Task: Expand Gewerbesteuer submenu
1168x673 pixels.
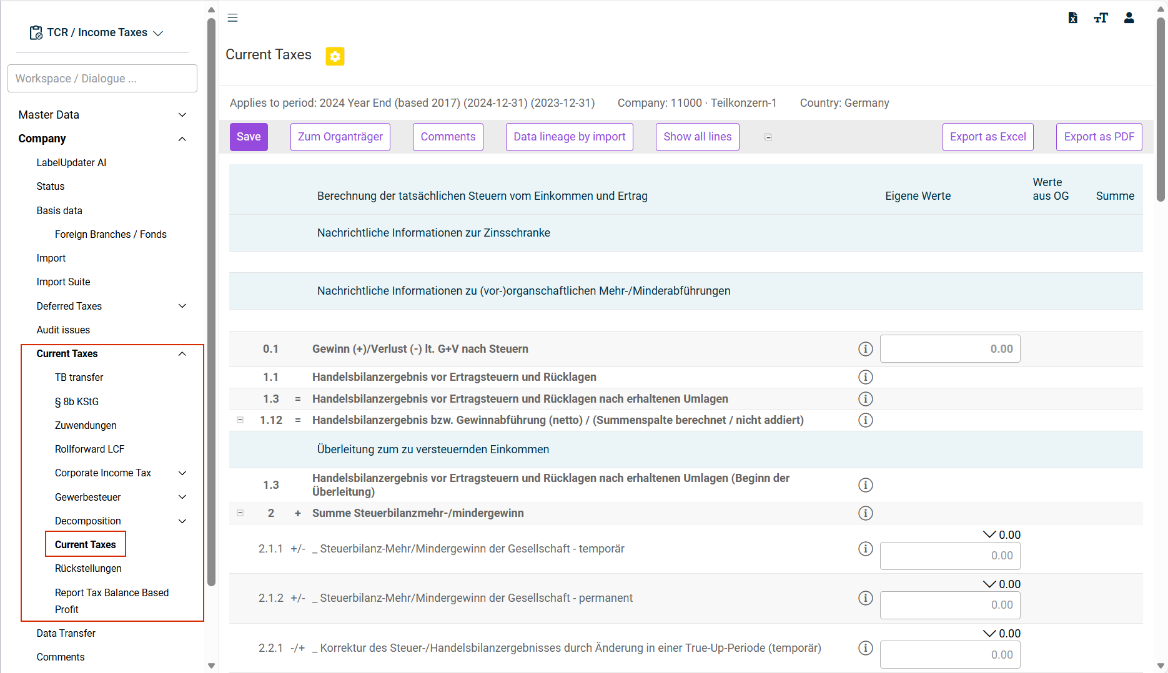Action: tap(182, 497)
